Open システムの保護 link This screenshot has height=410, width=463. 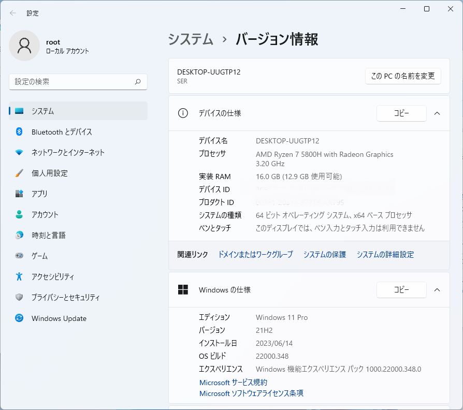pos(325,255)
